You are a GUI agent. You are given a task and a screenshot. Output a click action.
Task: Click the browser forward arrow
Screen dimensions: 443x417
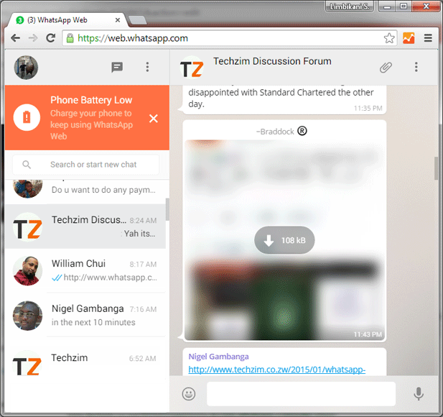(33, 38)
